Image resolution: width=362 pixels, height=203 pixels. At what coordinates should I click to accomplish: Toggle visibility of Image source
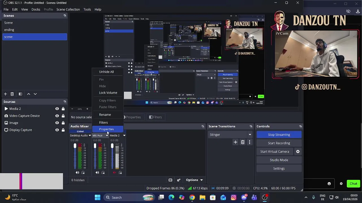click(57, 123)
